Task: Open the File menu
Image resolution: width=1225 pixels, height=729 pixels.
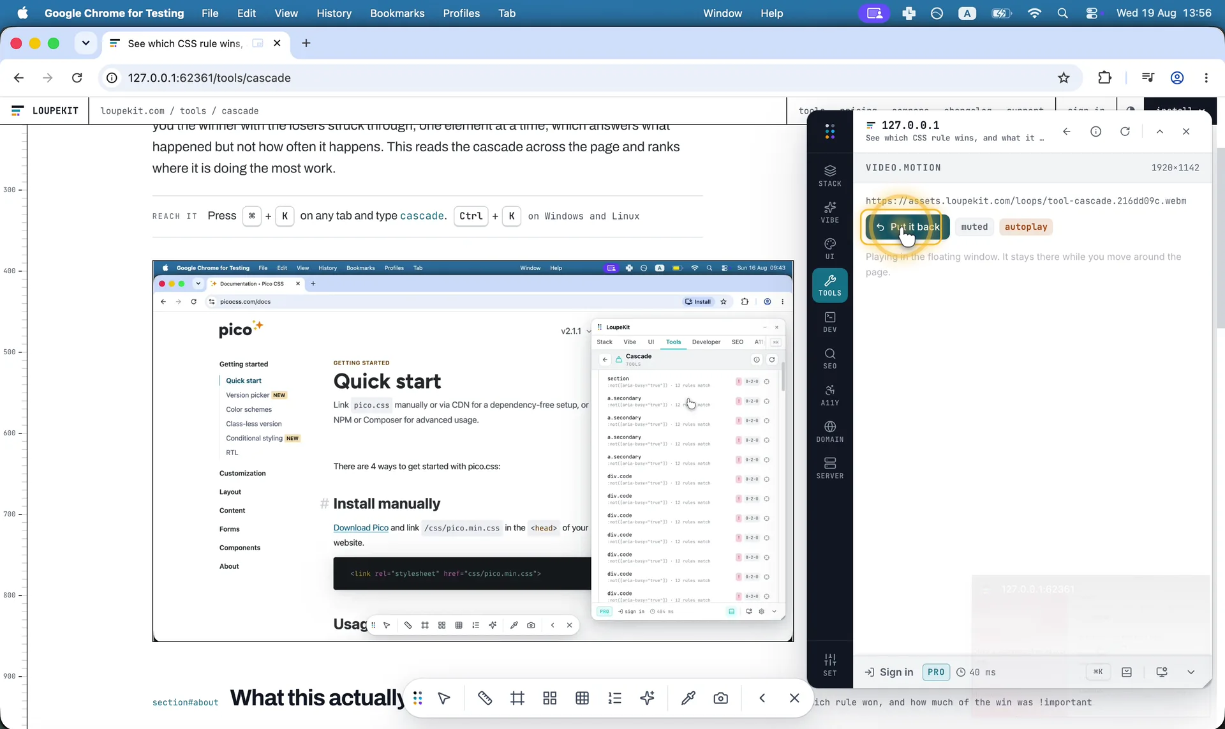Action: [x=210, y=13]
